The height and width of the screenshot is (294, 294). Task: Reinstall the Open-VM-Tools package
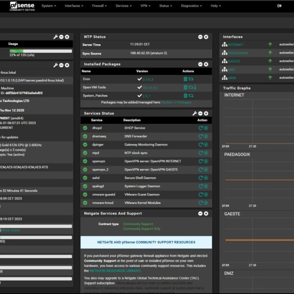tap(191, 87)
